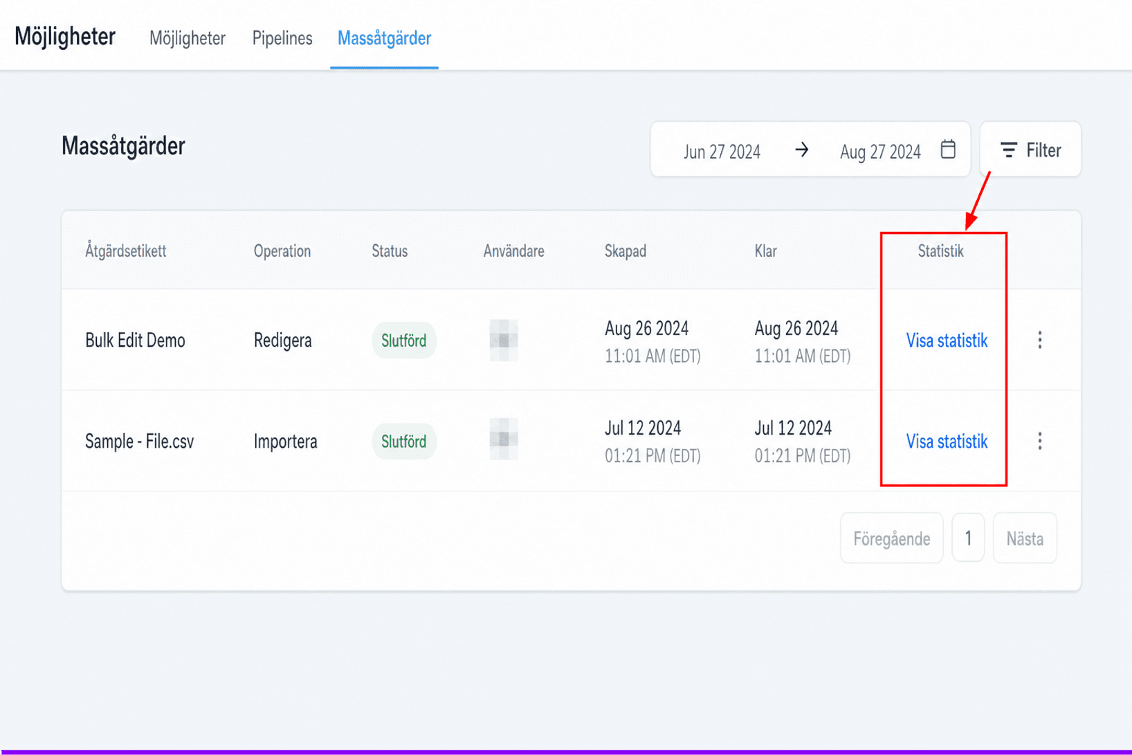Select page number 1
The height and width of the screenshot is (755, 1132).
(968, 538)
